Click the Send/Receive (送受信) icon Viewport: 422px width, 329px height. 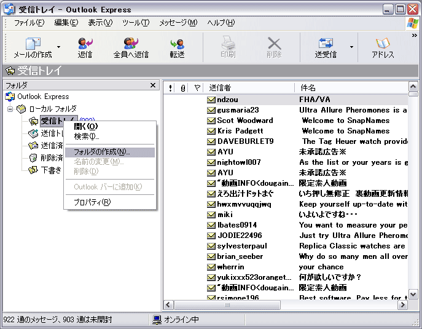(x=326, y=44)
